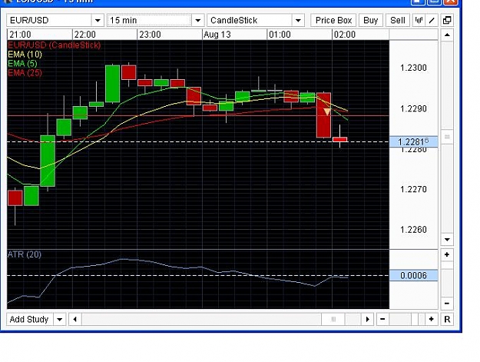Click the orange triangle marker on the red candle
The image size is (480, 362).
click(327, 111)
